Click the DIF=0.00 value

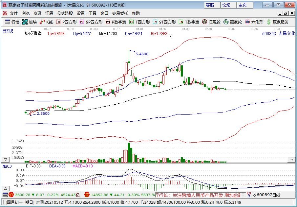click(x=33, y=166)
